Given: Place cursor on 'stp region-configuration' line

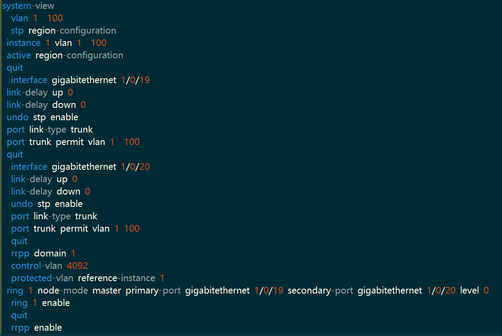Looking at the screenshot, I should (x=63, y=31).
